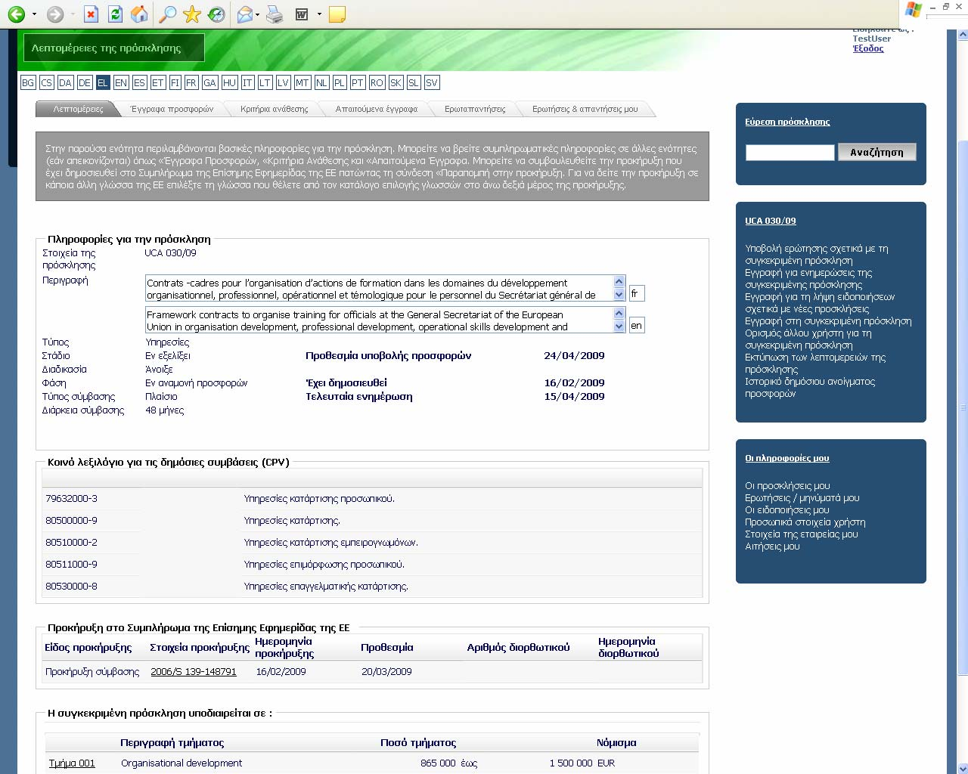The height and width of the screenshot is (774, 968).
Task: Open History with the clock icon
Action: (216, 14)
